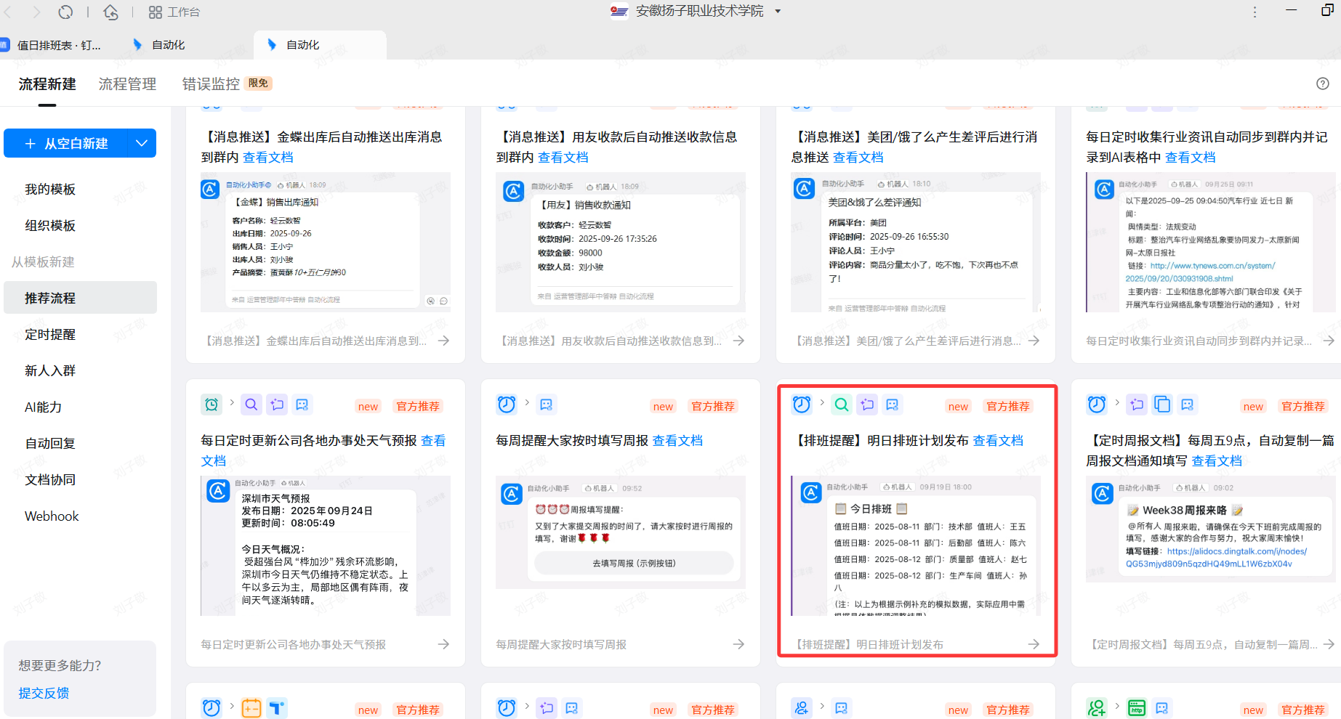Click the school logo icon in the title bar
Screen dimensions: 1341x719
pos(619,11)
